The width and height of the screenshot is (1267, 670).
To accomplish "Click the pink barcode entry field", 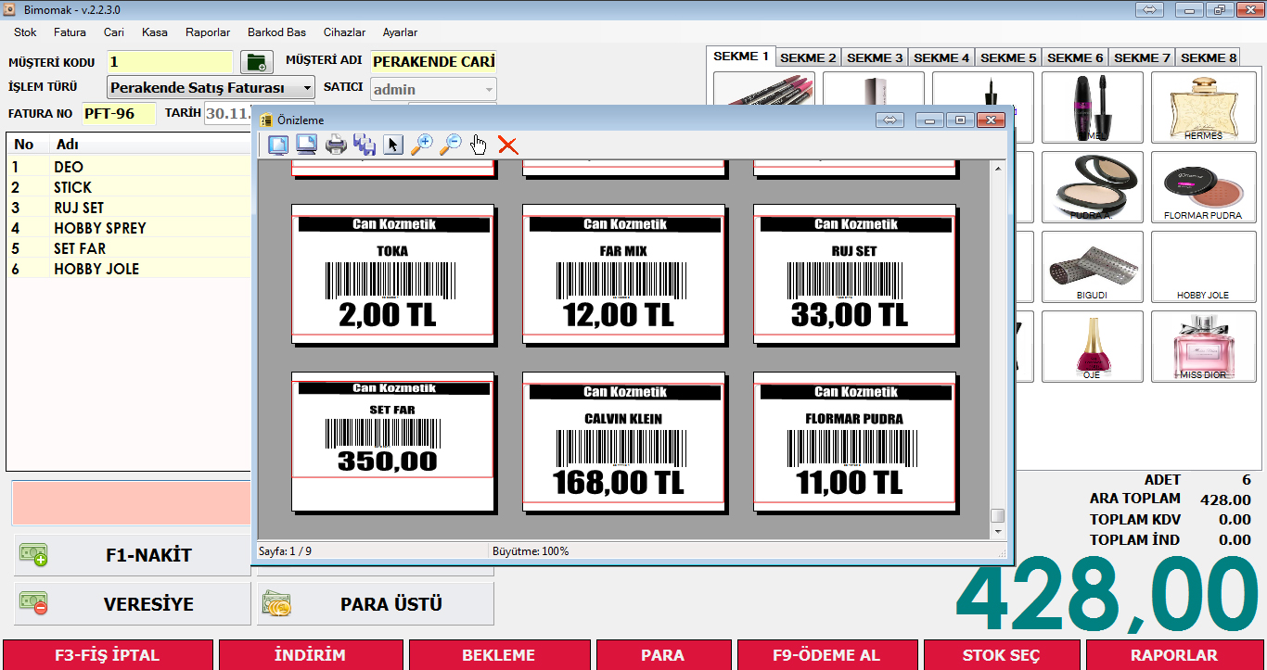I will 131,503.
